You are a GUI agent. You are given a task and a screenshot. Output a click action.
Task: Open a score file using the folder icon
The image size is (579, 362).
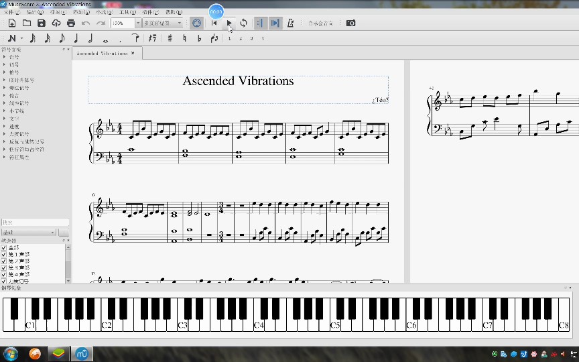click(x=27, y=23)
